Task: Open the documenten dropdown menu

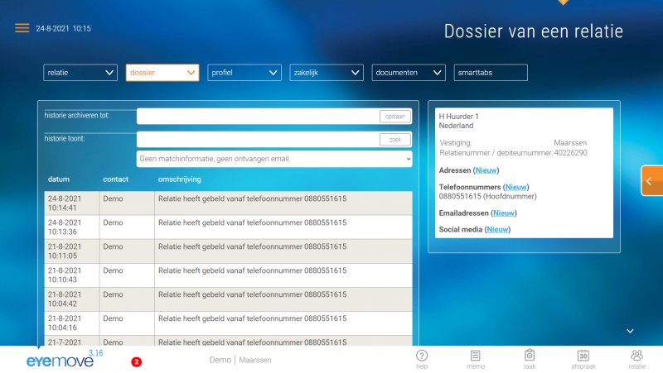Action: 409,73
